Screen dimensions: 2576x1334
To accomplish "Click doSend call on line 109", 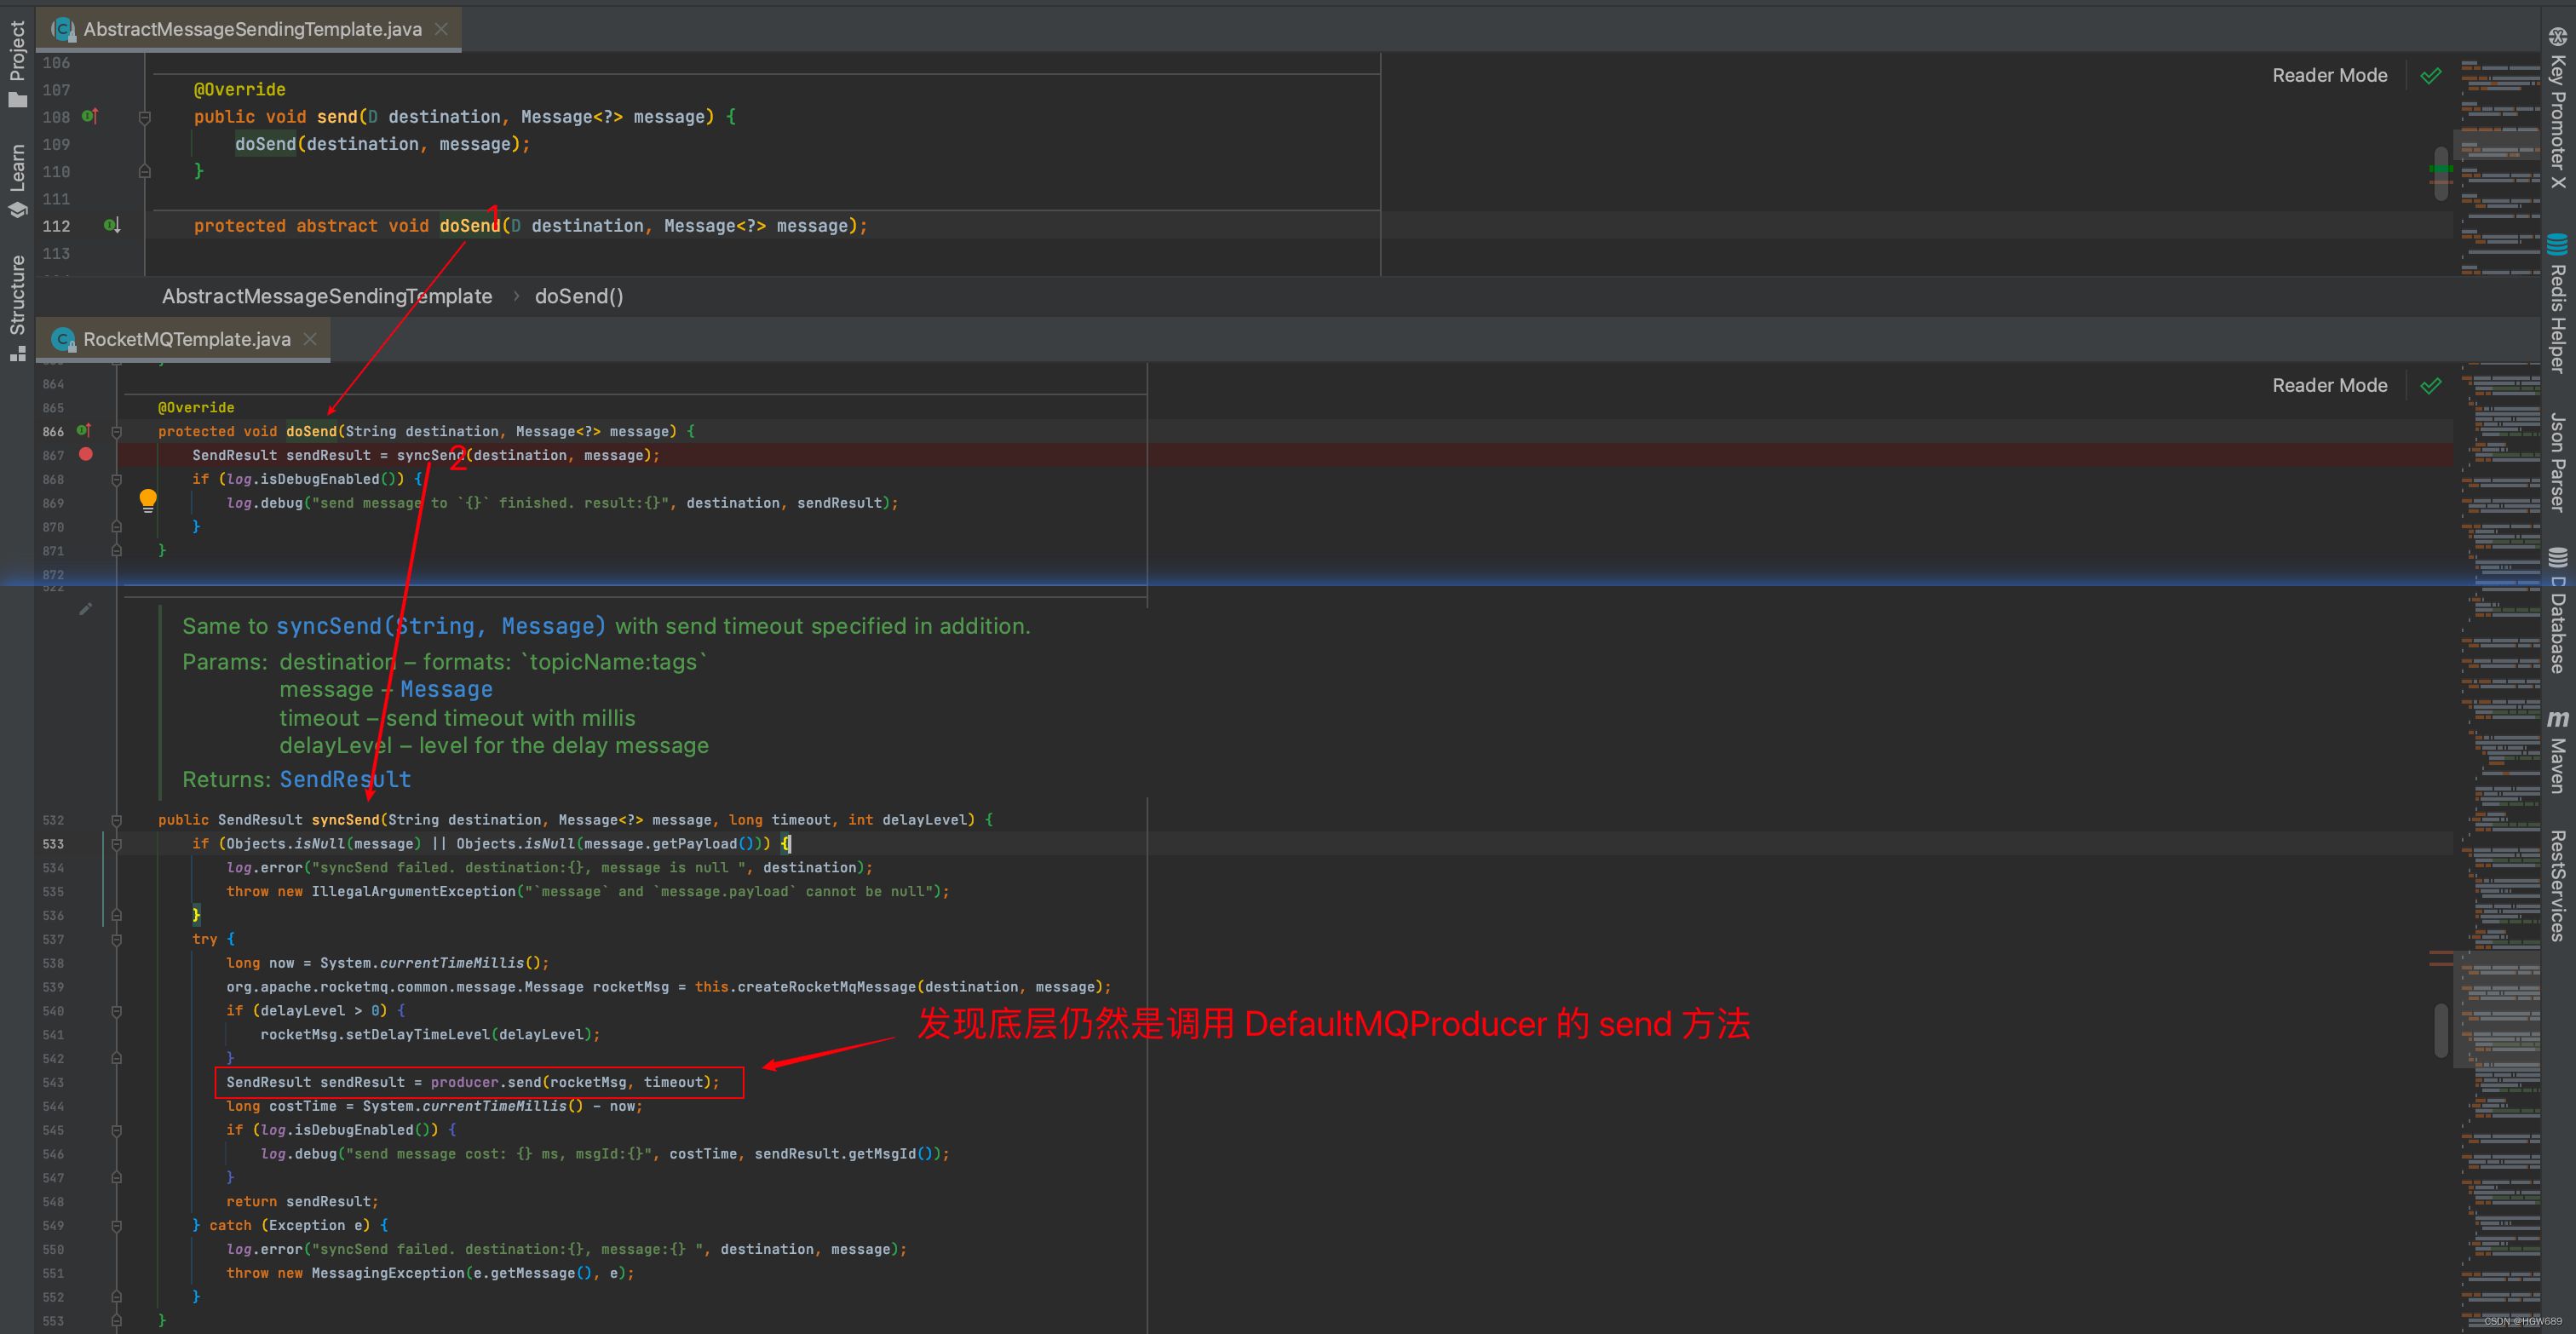I will (x=265, y=144).
